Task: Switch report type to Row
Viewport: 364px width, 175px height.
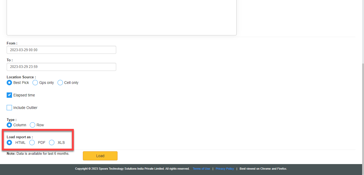Action: [33, 125]
